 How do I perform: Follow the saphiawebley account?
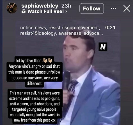[92, 8]
